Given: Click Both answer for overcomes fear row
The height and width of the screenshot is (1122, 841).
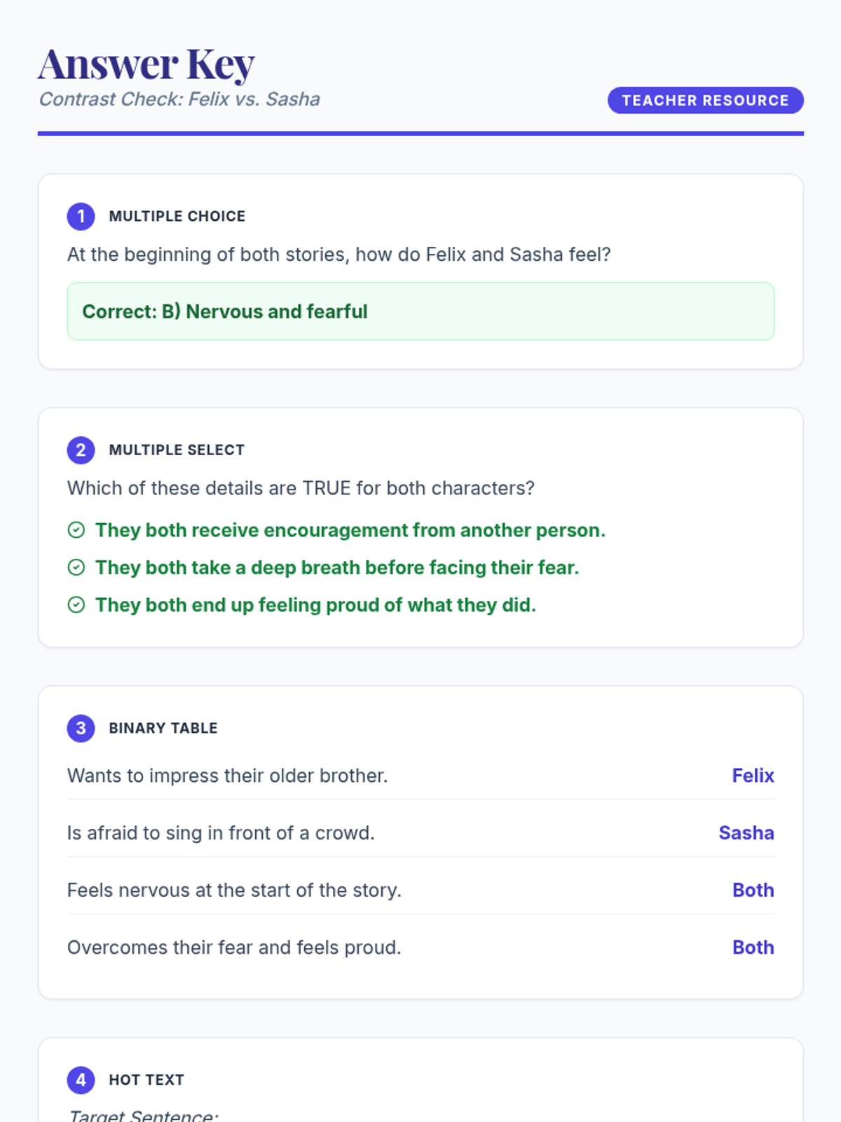Looking at the screenshot, I should 753,947.
